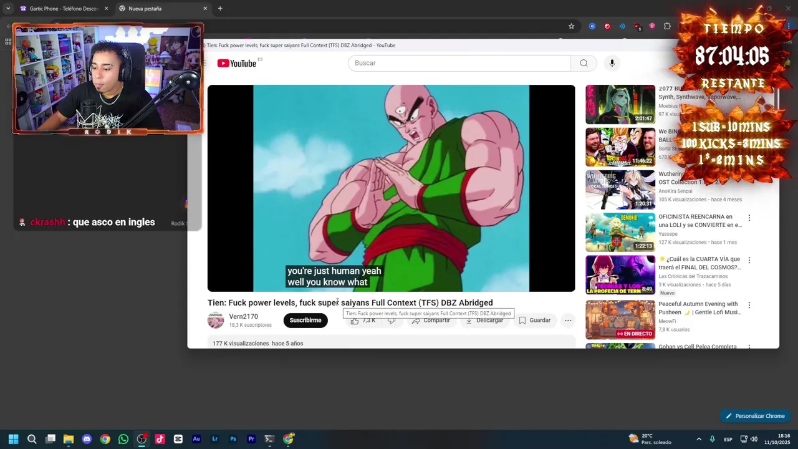Screen dimensions: 798x449
Task: Open the apps grid icon below the tabs
Action: click(x=8, y=42)
